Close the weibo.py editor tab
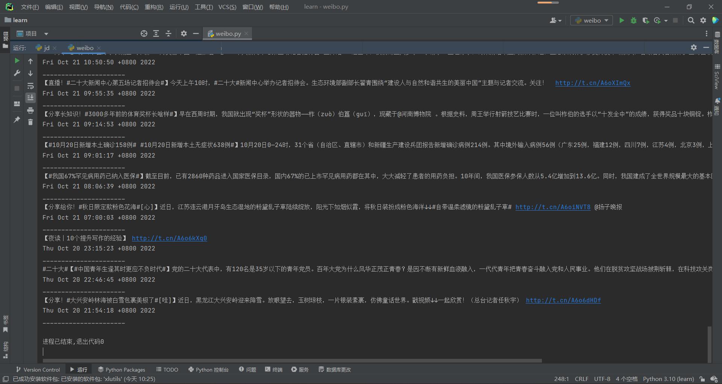Viewport: 722px width, 384px height. (x=246, y=34)
